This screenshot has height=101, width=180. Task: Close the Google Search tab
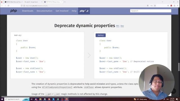[42, 2]
